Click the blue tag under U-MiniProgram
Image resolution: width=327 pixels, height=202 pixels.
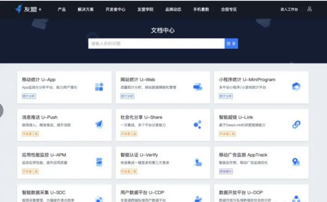tap(226, 96)
